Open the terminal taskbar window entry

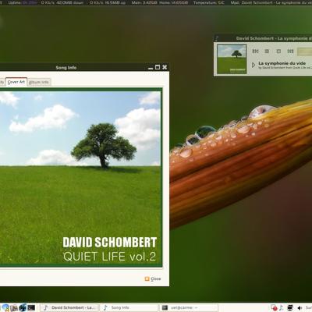pyautogui.click(x=188, y=307)
